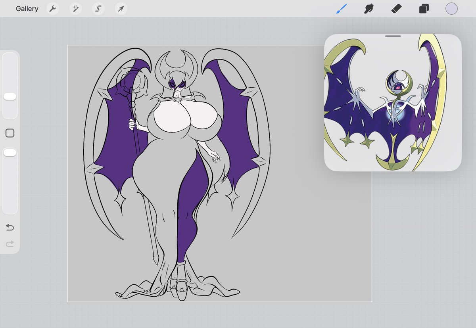Image resolution: width=476 pixels, height=328 pixels.
Task: Select the Smudge tool
Action: [x=369, y=9]
